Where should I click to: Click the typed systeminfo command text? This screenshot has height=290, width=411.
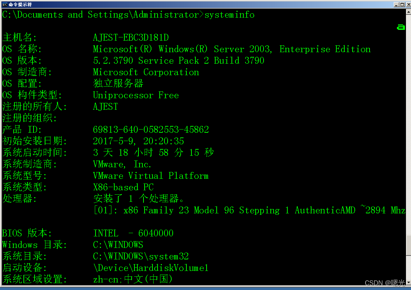pos(229,15)
